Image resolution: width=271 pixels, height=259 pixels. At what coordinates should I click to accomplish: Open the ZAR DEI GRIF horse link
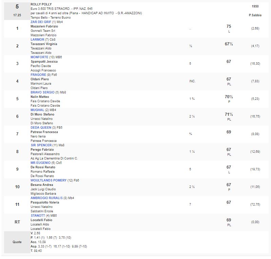[41, 22]
